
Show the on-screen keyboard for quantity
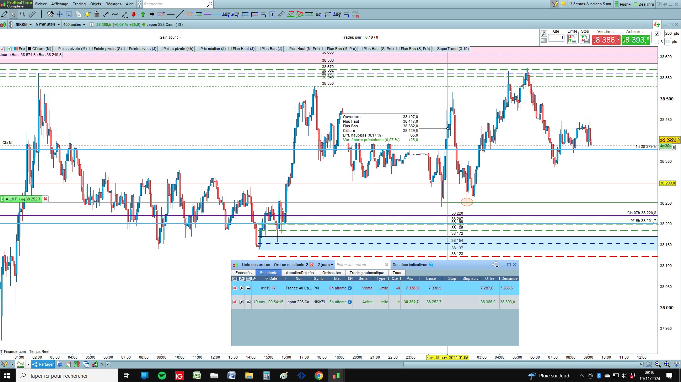click(x=544, y=40)
